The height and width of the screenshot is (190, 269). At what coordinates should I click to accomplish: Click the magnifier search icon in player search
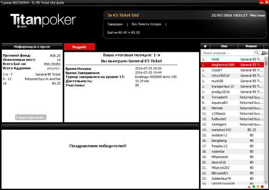(256, 53)
